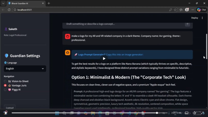Open browser settings and more menu
208x117 pixels.
tap(193, 10)
